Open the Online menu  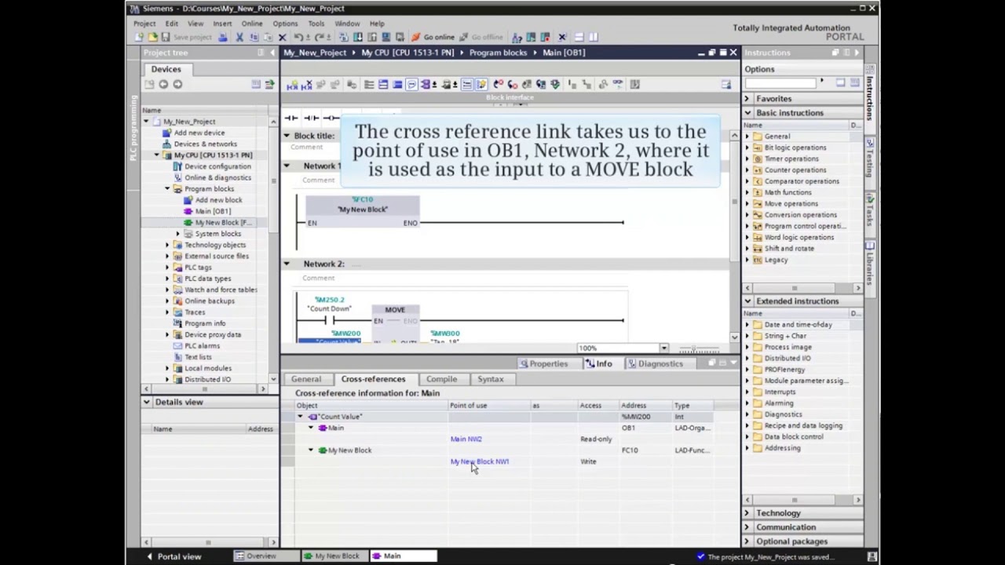click(x=252, y=24)
